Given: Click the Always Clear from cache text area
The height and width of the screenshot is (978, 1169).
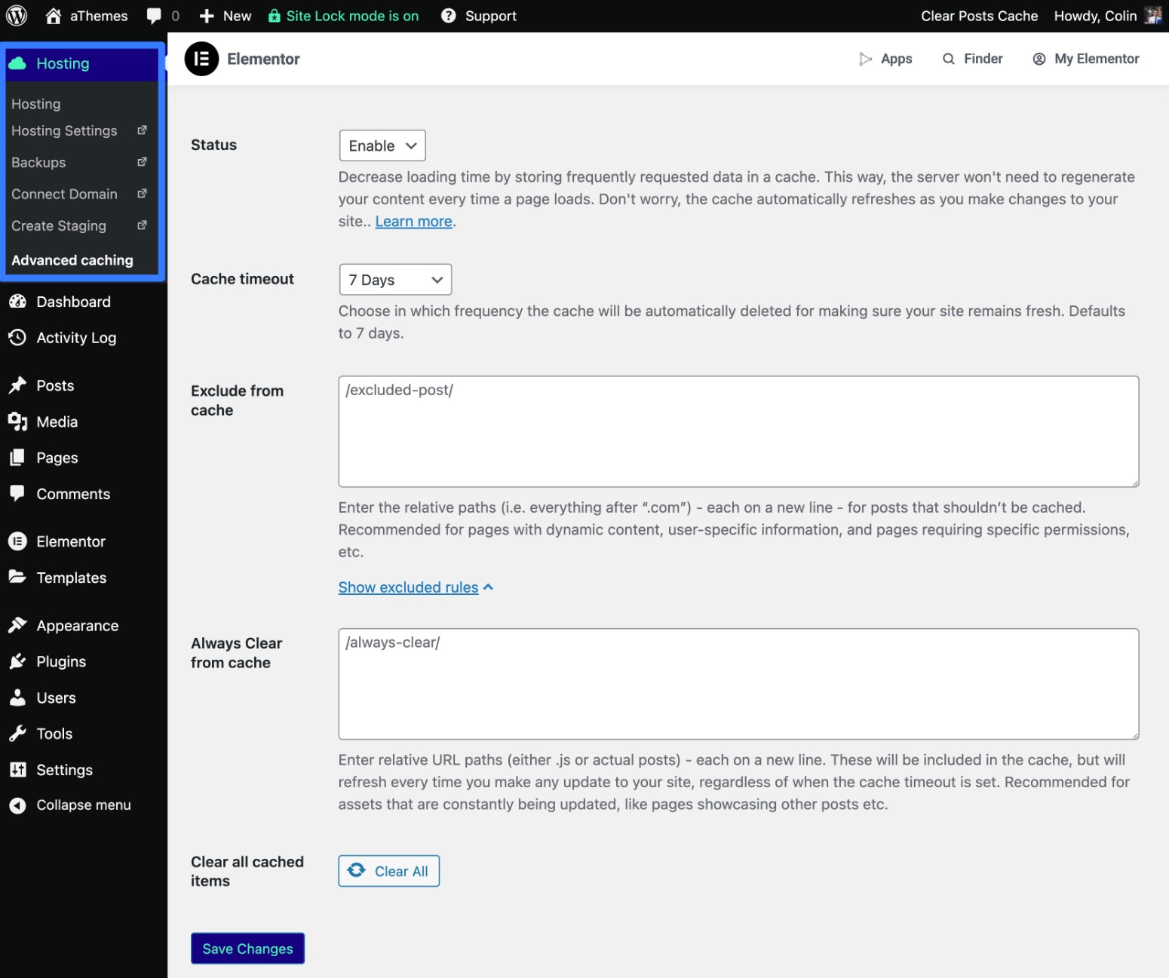Looking at the screenshot, I should point(738,684).
